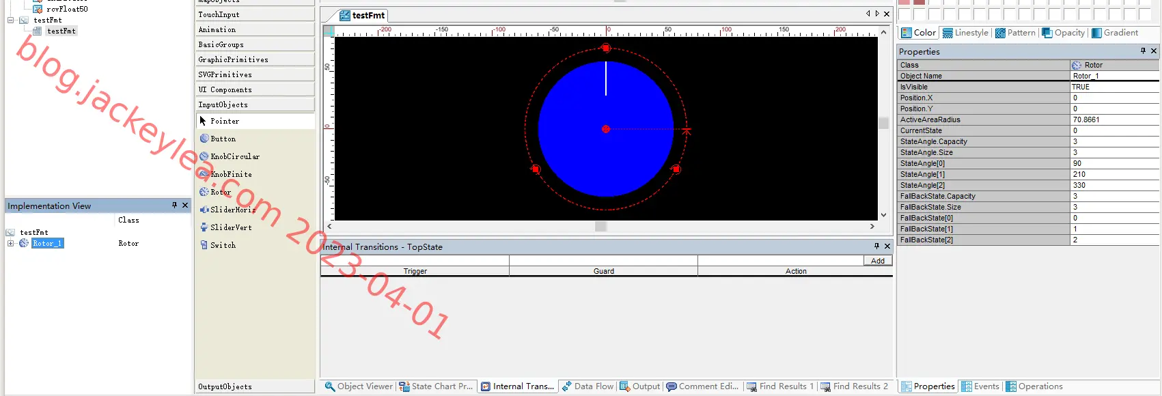Pin the Implementation View panel

[174, 205]
